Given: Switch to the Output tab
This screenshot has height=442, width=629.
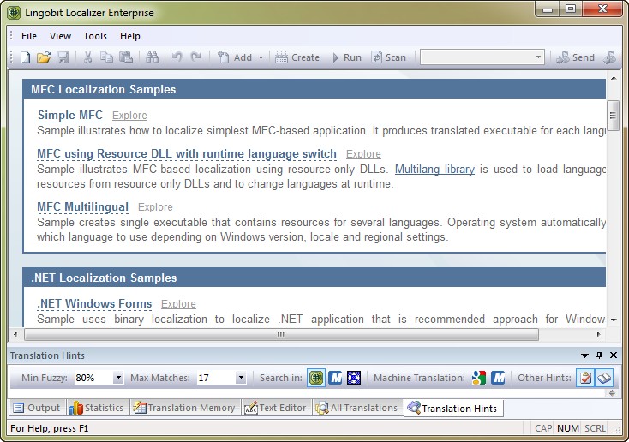Looking at the screenshot, I should tap(37, 408).
